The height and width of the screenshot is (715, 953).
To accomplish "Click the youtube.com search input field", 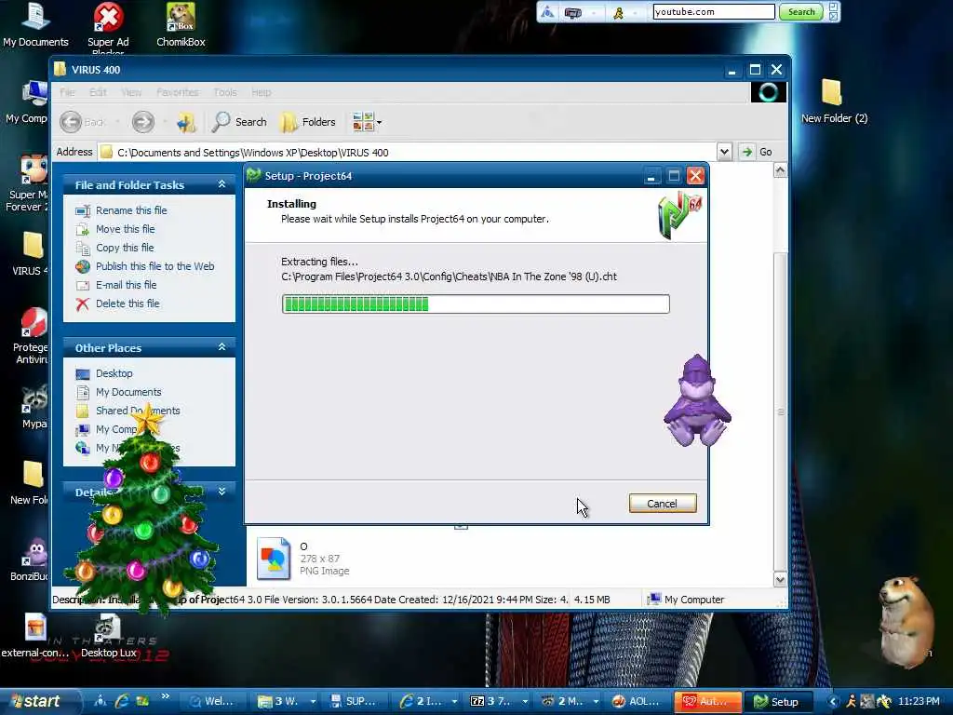I will coord(714,11).
